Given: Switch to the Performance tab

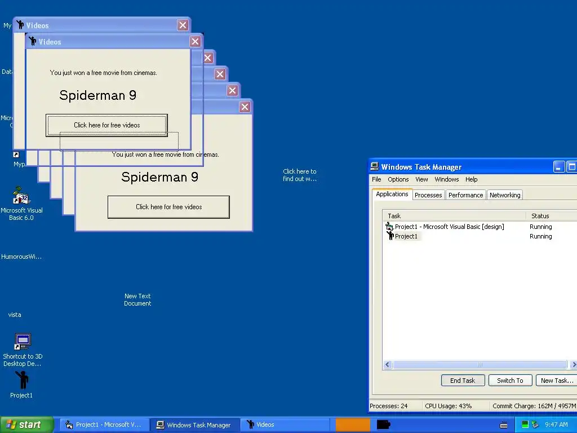Looking at the screenshot, I should pyautogui.click(x=465, y=195).
